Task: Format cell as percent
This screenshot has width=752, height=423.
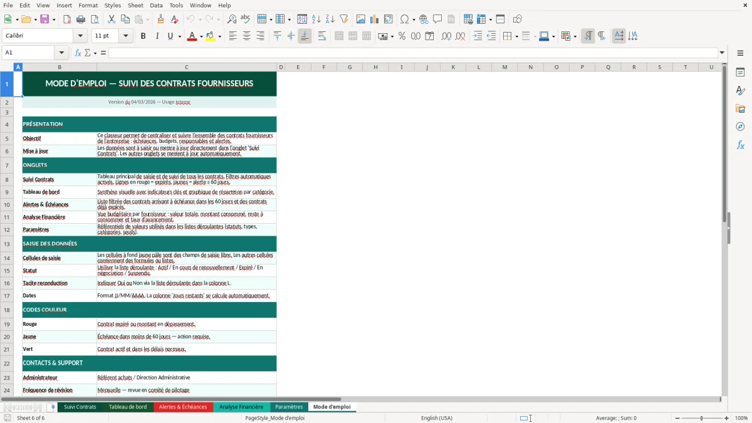Action: [x=402, y=36]
